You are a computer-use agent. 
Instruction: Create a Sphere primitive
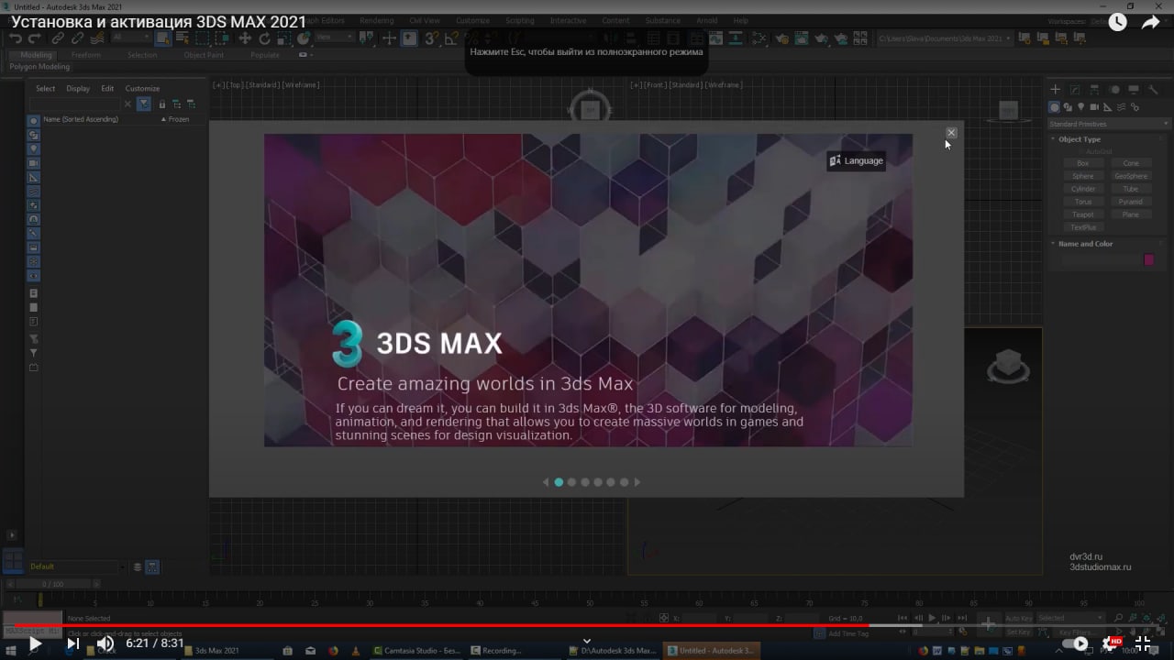(x=1083, y=176)
